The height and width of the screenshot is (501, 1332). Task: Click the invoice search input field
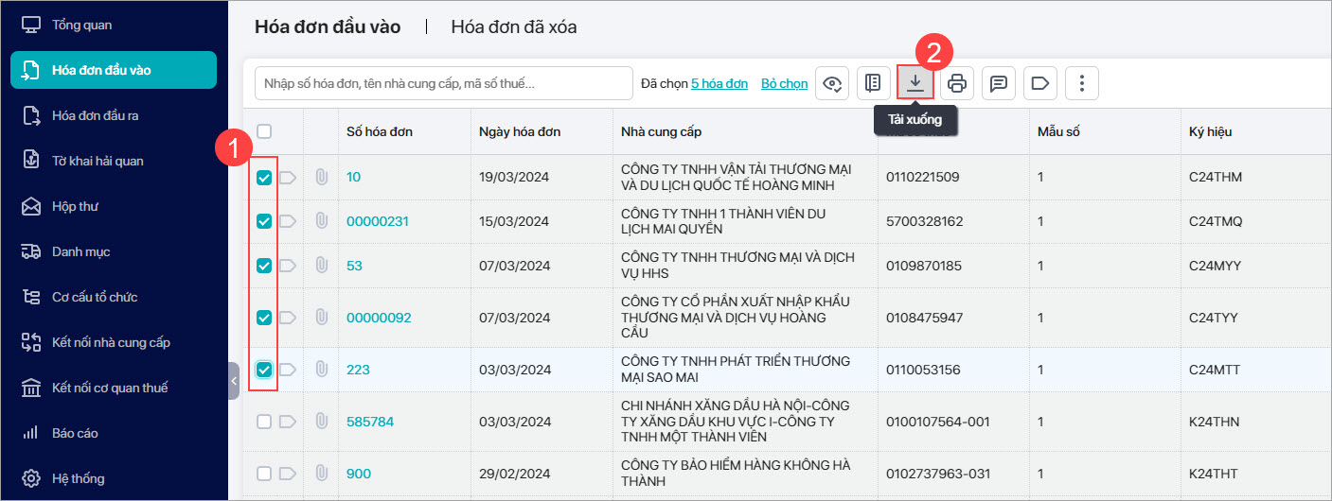click(444, 83)
